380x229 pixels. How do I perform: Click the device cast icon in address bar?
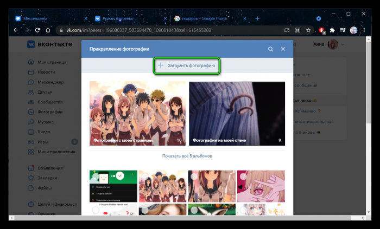(x=287, y=30)
